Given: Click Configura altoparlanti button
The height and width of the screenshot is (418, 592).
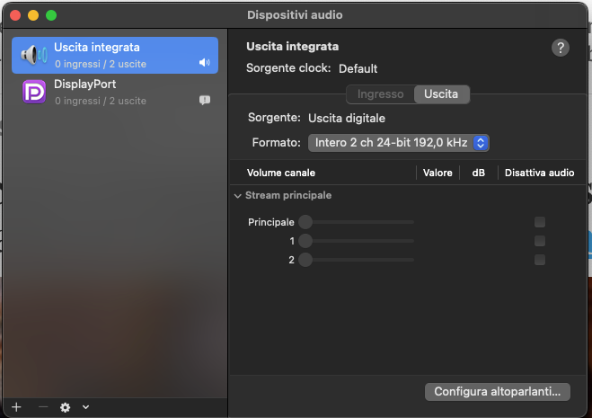Looking at the screenshot, I should pyautogui.click(x=498, y=392).
